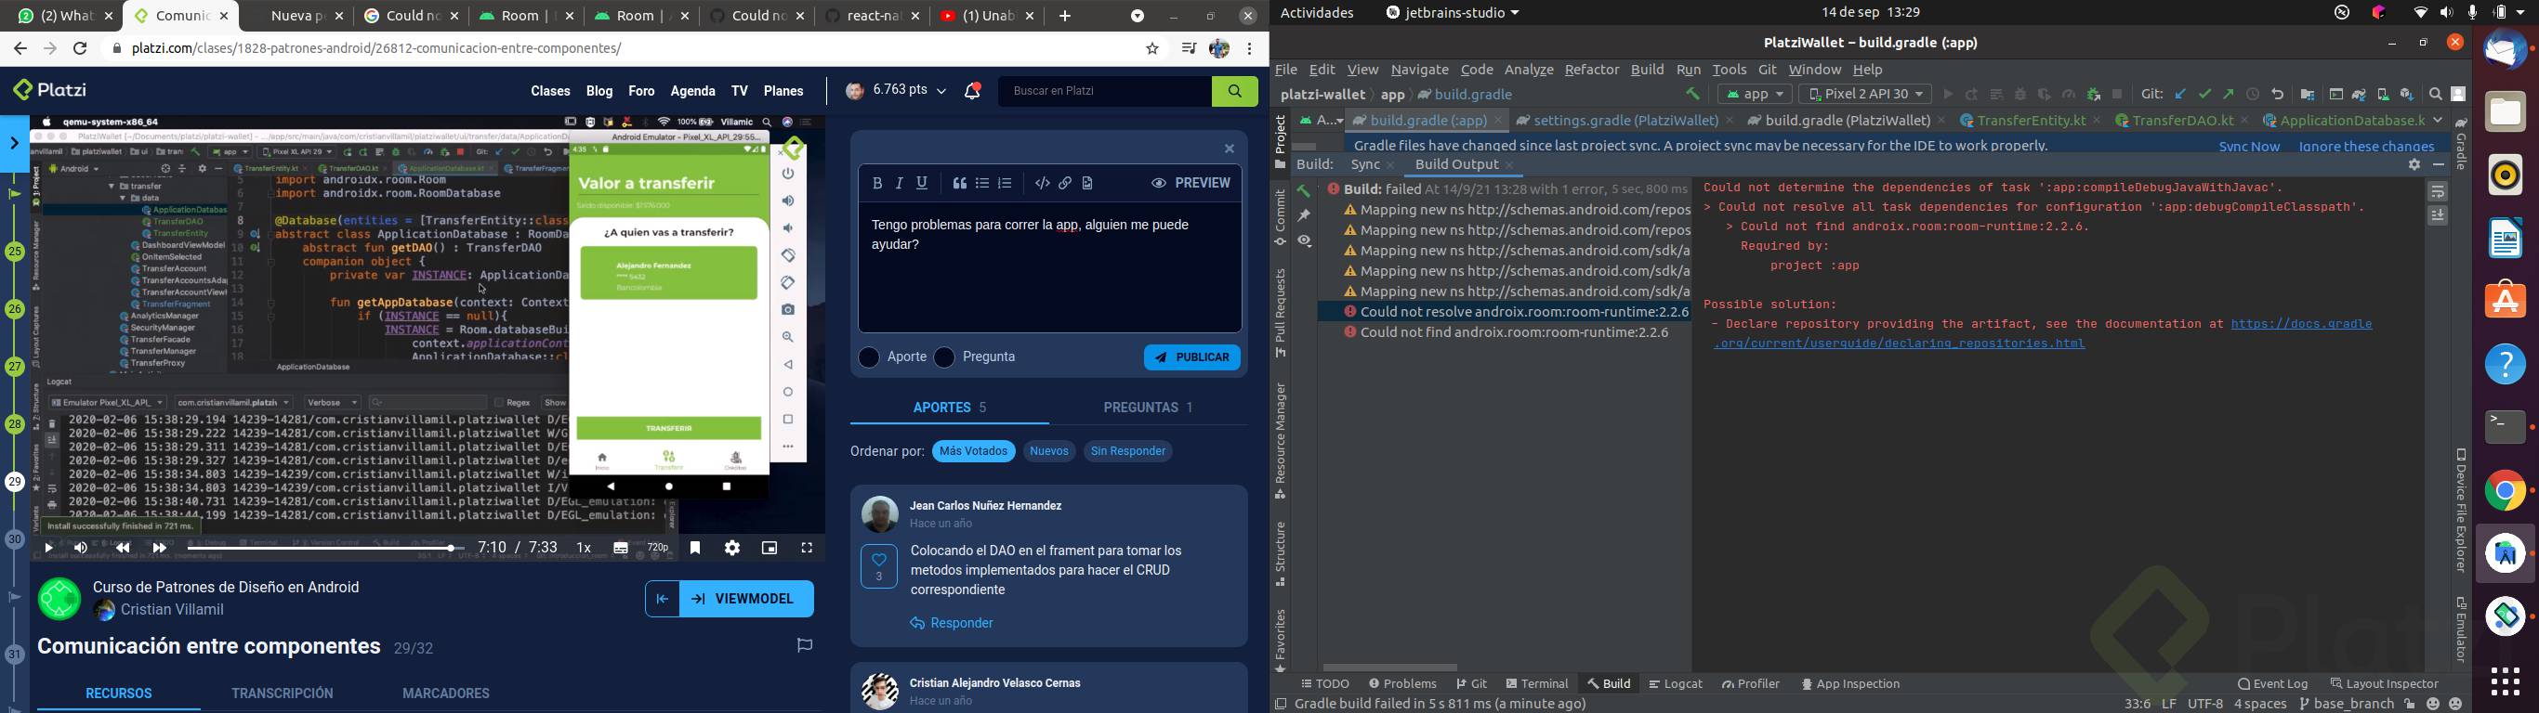Image resolution: width=2539 pixels, height=713 pixels.
Task: Click the PUBLICAR button
Action: pyautogui.click(x=1192, y=357)
